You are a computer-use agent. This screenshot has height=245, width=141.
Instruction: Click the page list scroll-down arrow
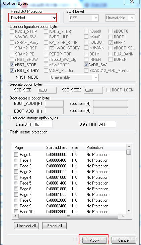click(x=129, y=211)
